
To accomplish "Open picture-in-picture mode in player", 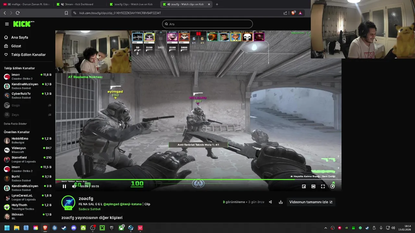I will [304, 186].
